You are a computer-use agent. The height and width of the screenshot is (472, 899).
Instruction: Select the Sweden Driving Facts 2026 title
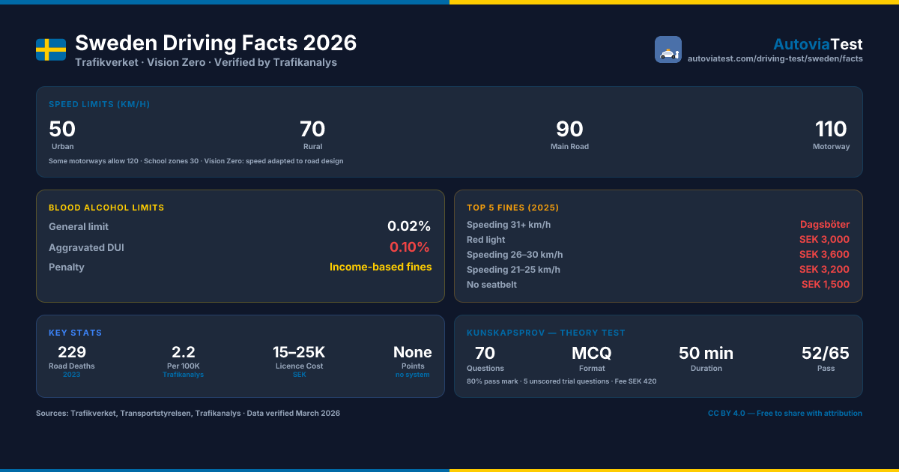point(216,43)
